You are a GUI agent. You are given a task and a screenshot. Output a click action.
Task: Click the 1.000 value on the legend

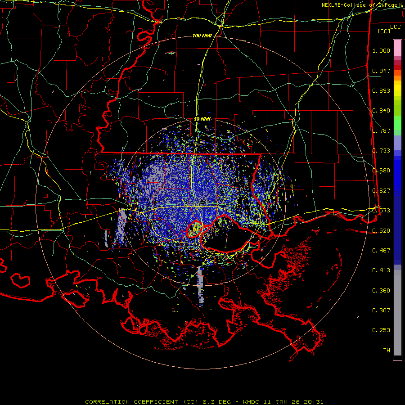point(381,50)
